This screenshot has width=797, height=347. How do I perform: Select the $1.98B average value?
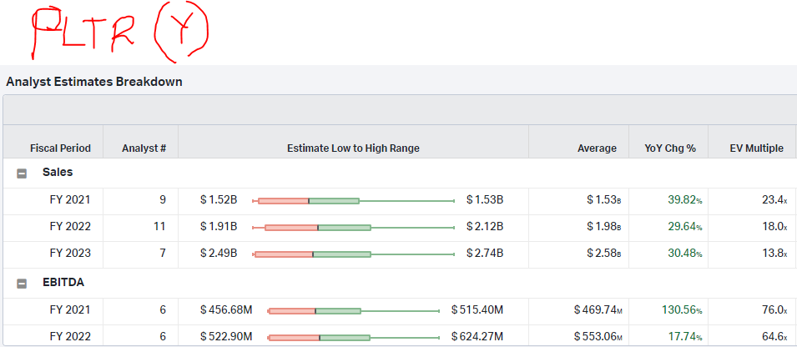(x=603, y=226)
